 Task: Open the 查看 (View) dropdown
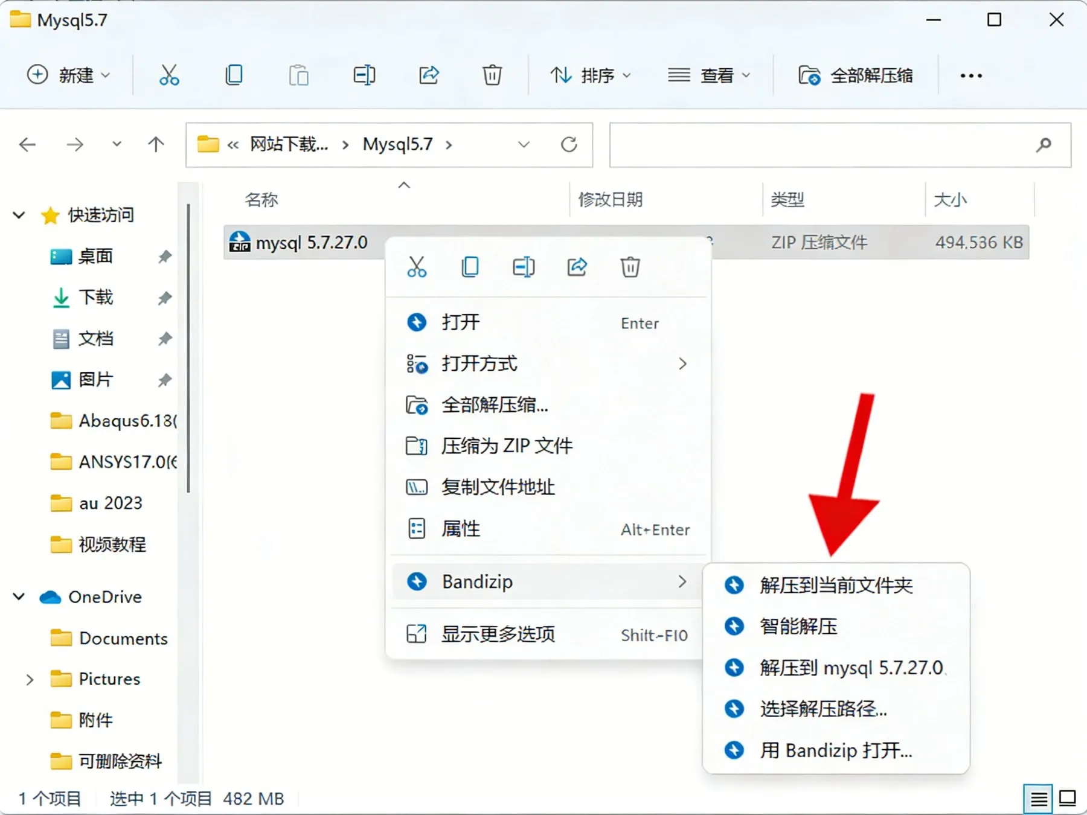tap(710, 75)
